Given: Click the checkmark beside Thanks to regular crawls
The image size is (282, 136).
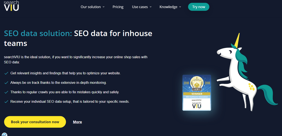Looking at the screenshot, I should tap(6, 92).
